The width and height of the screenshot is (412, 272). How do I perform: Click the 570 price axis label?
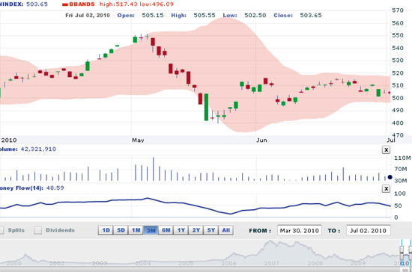point(398,10)
